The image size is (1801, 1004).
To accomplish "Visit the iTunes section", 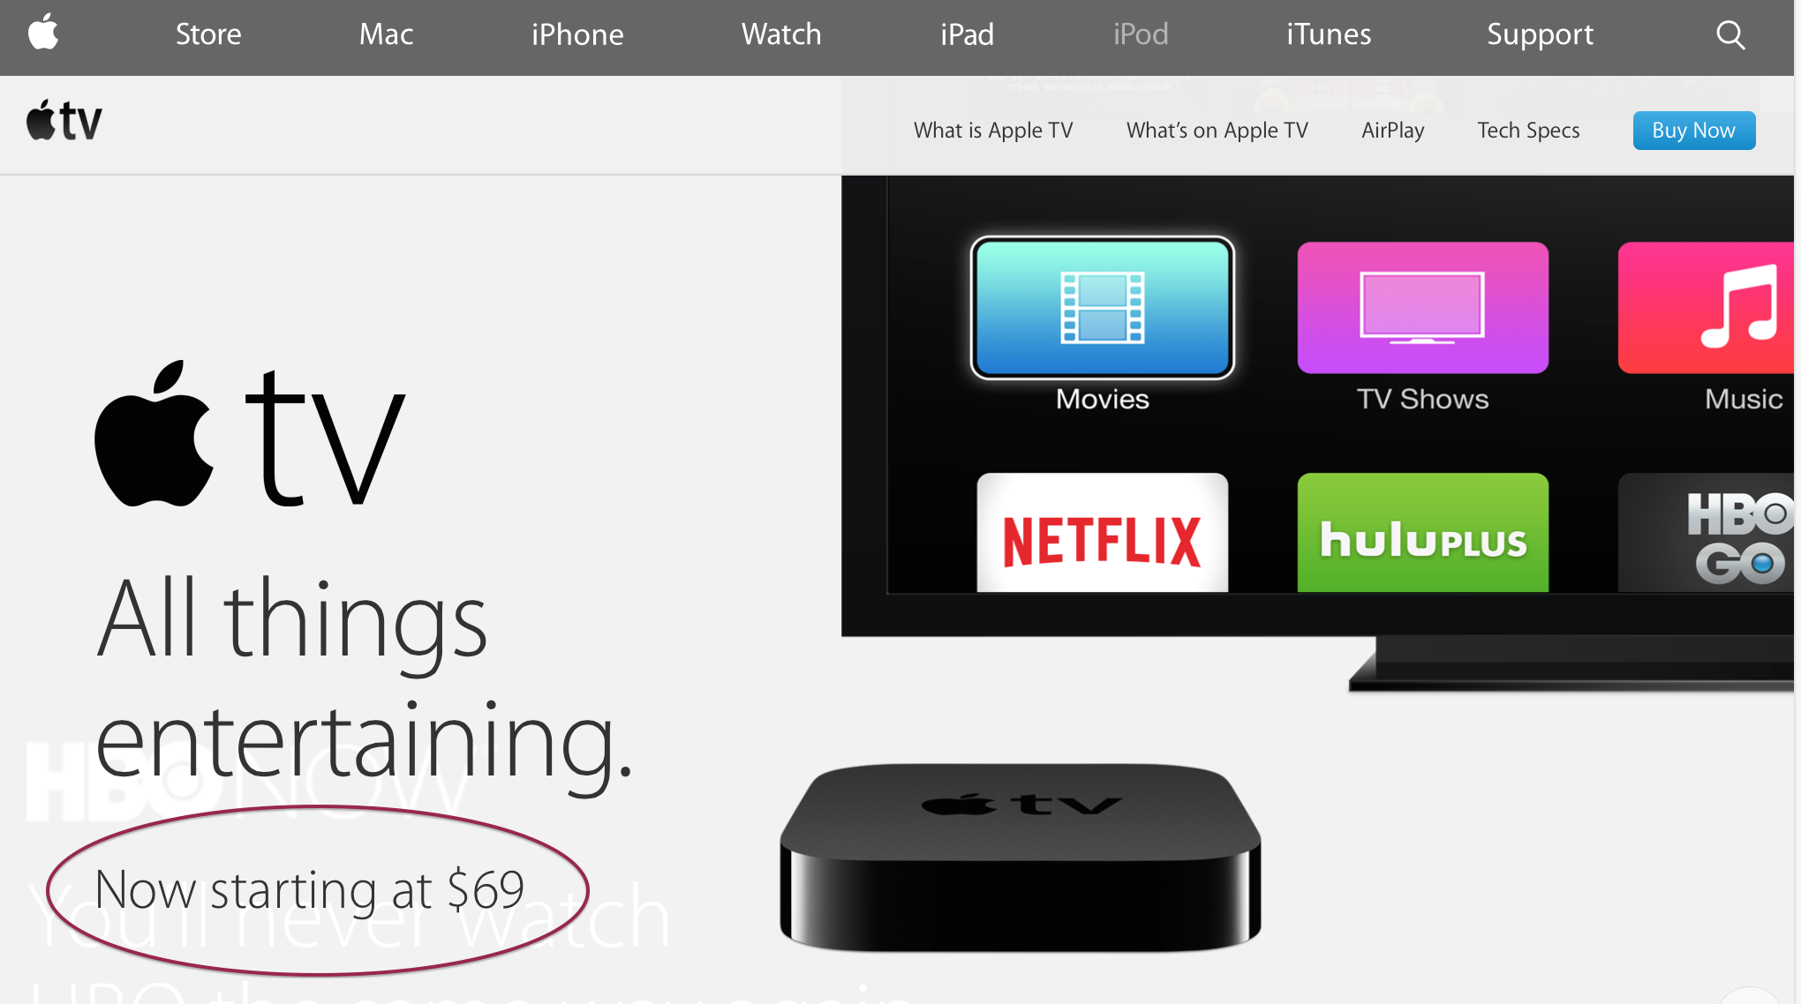I will pyautogui.click(x=1329, y=34).
